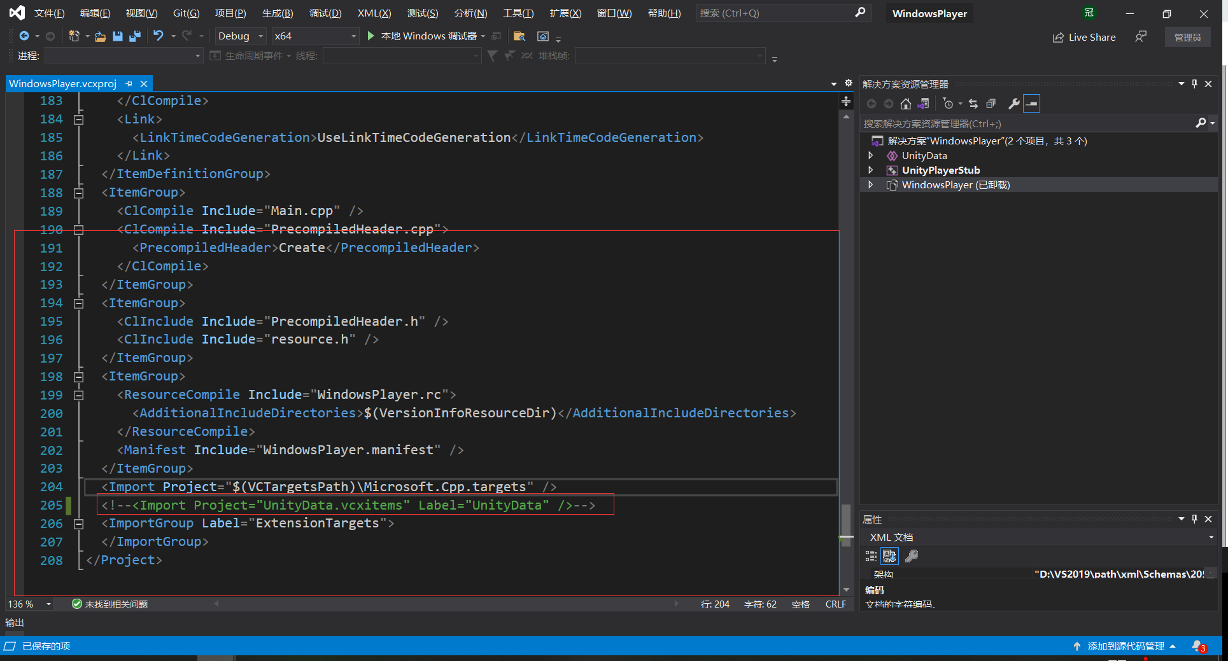Click the Find in Files toolbar icon
This screenshot has height=661, width=1228.
point(519,36)
